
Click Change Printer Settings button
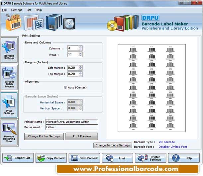click(44, 136)
